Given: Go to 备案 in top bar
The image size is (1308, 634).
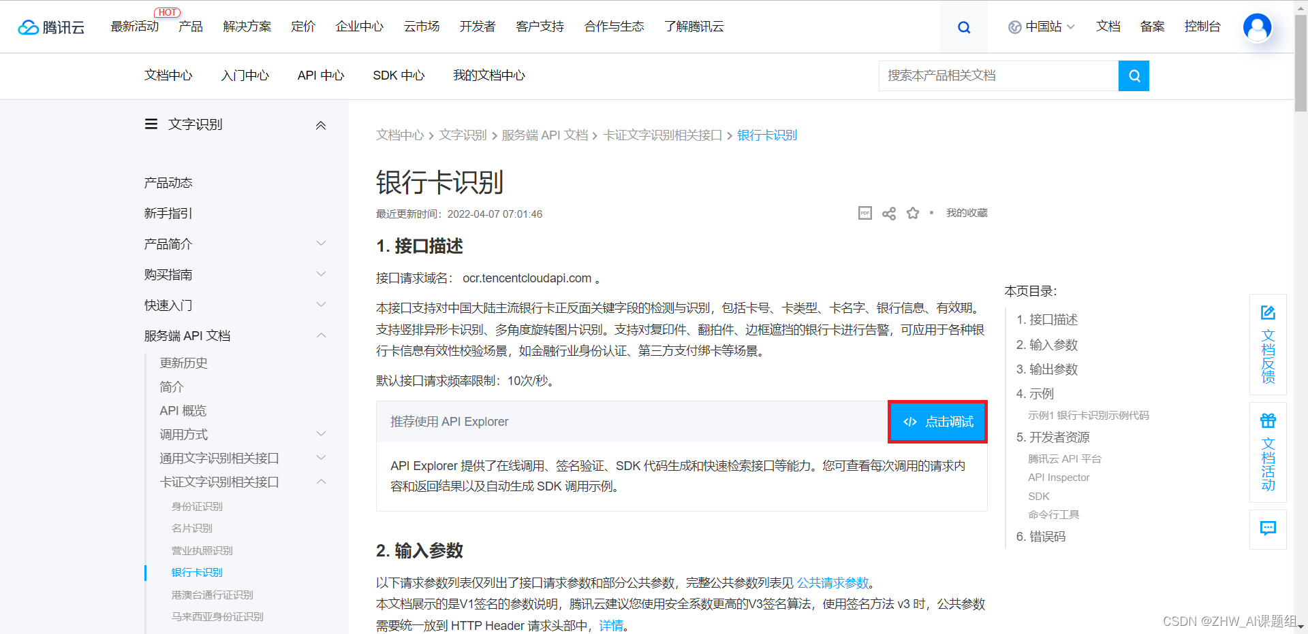Looking at the screenshot, I should point(1153,27).
